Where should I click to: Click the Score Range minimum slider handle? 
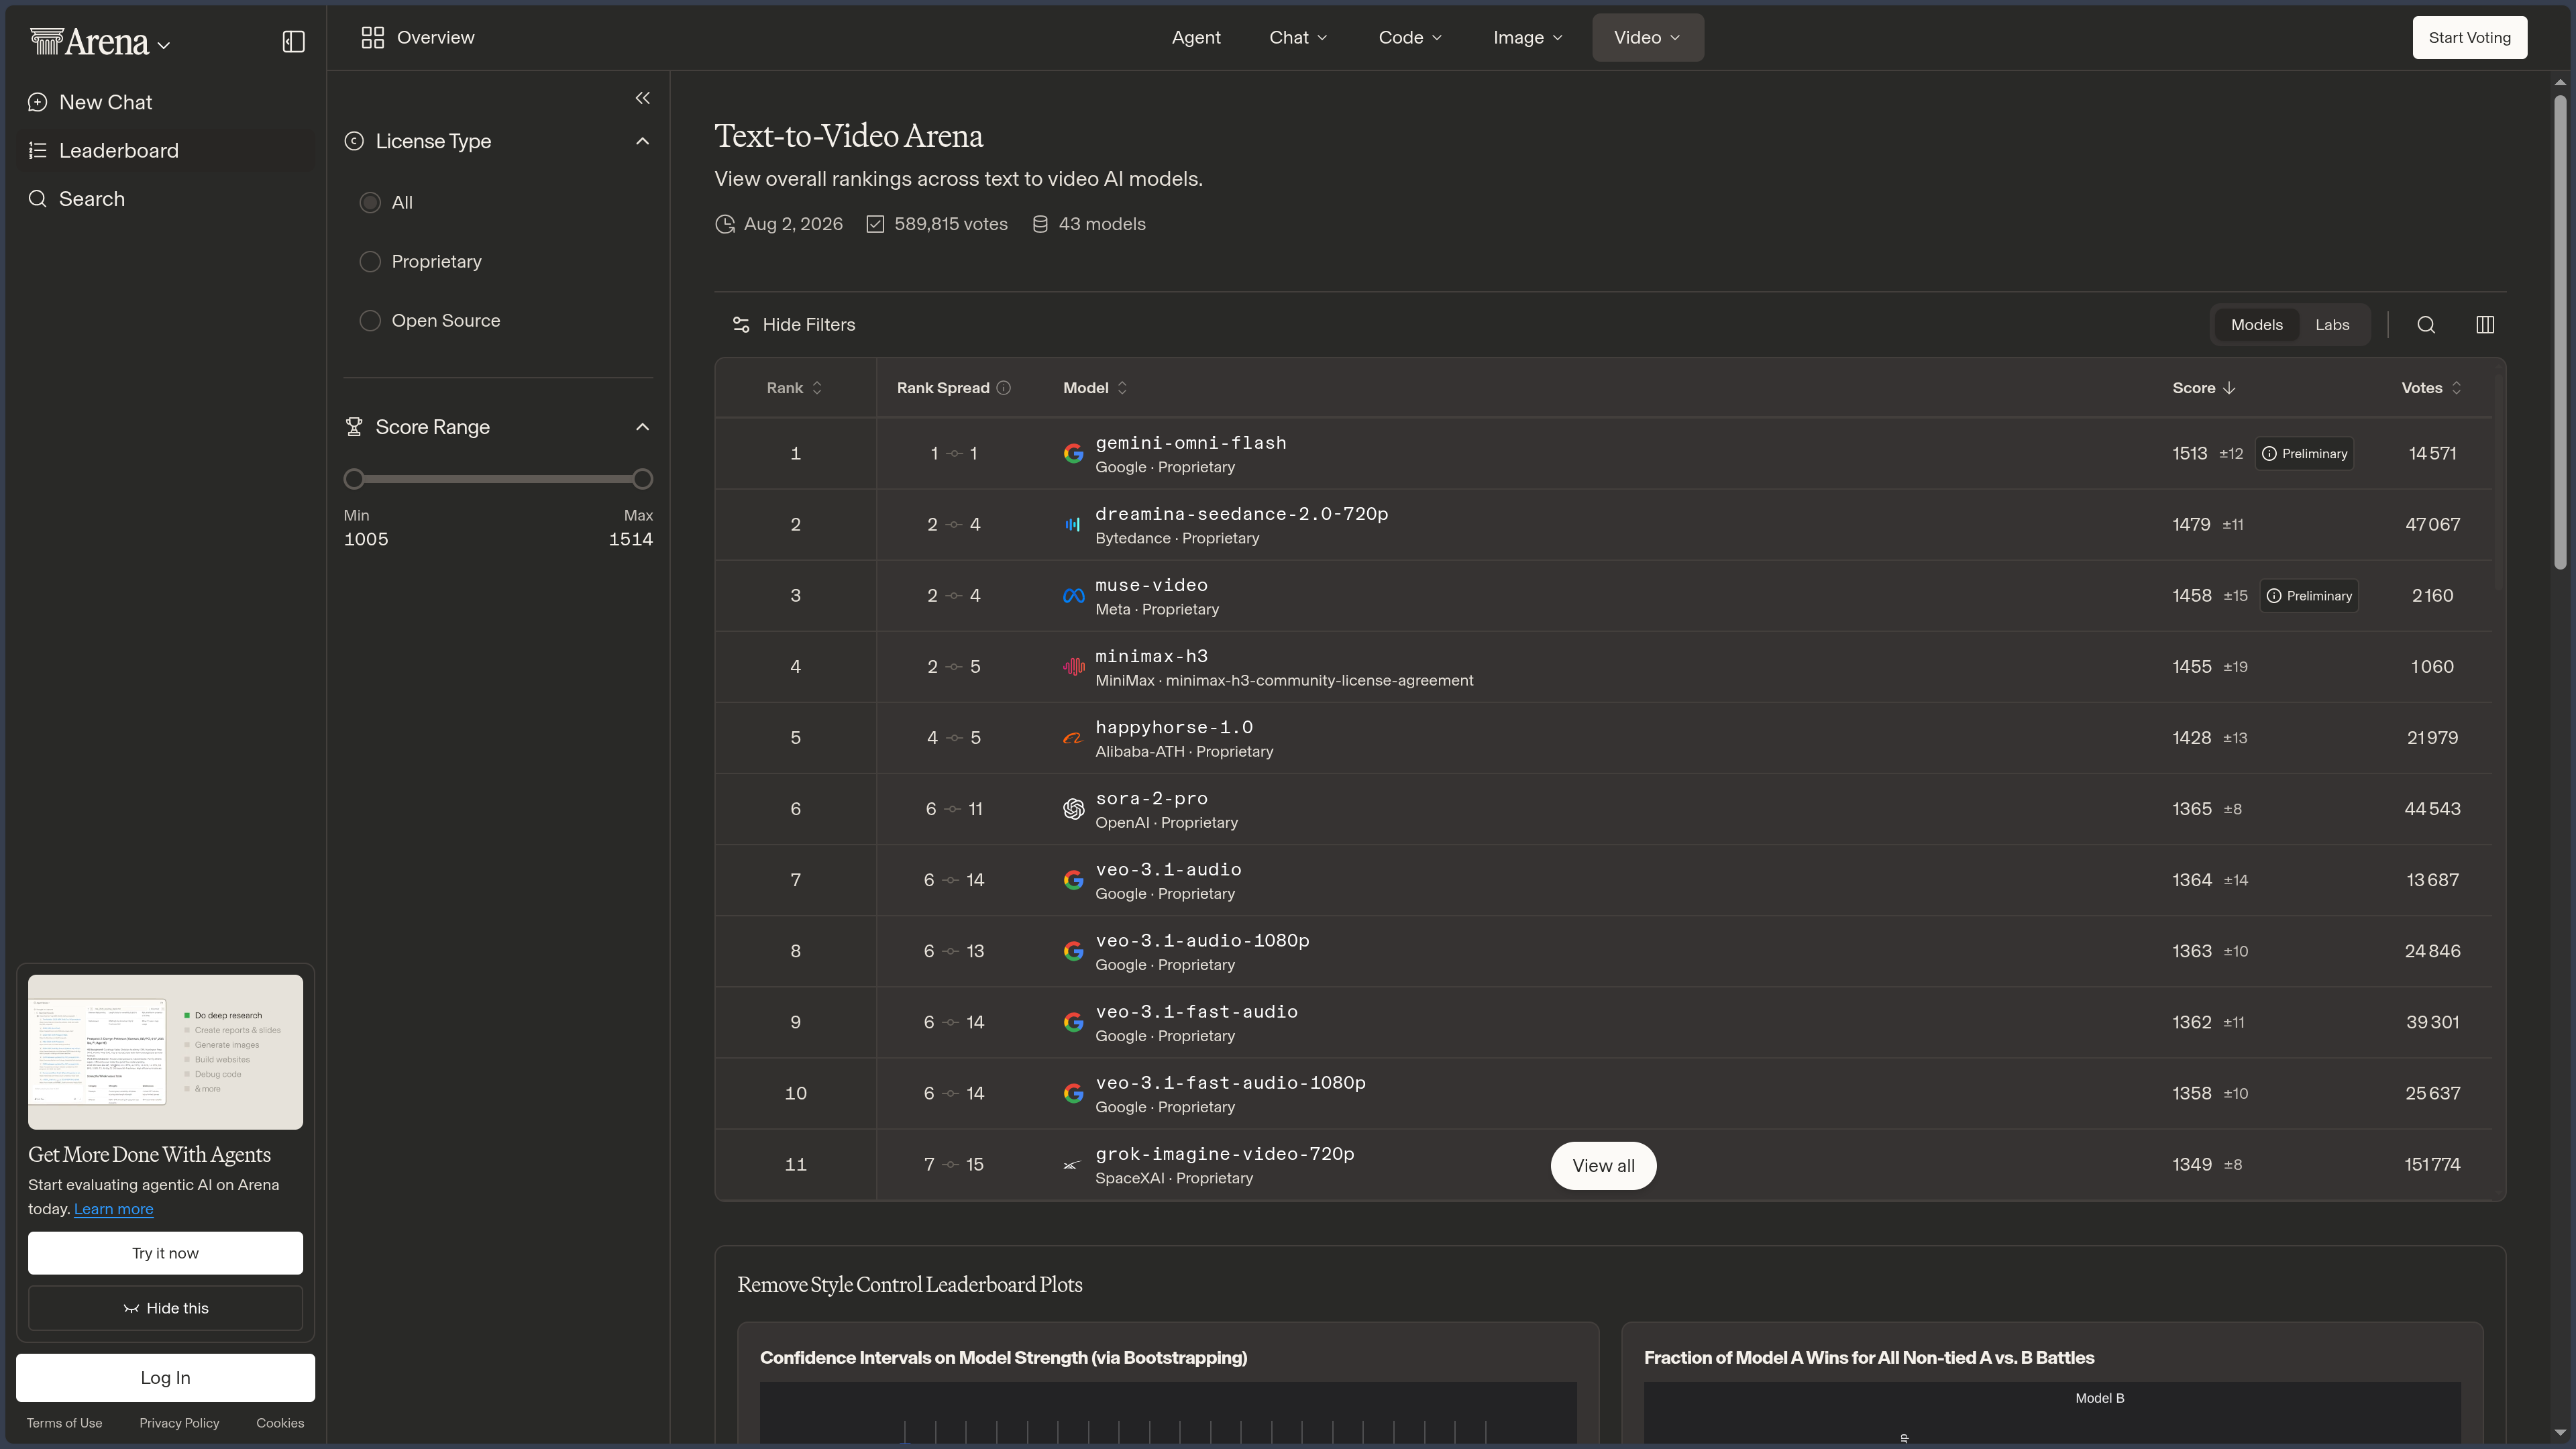click(x=354, y=479)
